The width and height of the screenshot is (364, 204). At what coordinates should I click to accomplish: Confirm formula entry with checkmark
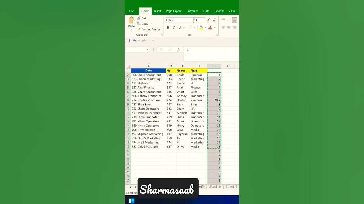pyautogui.click(x=170, y=50)
